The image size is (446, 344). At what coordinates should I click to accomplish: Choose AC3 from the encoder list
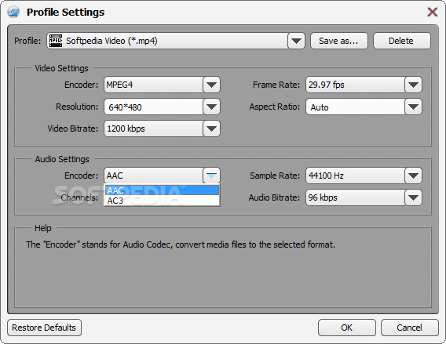(162, 201)
